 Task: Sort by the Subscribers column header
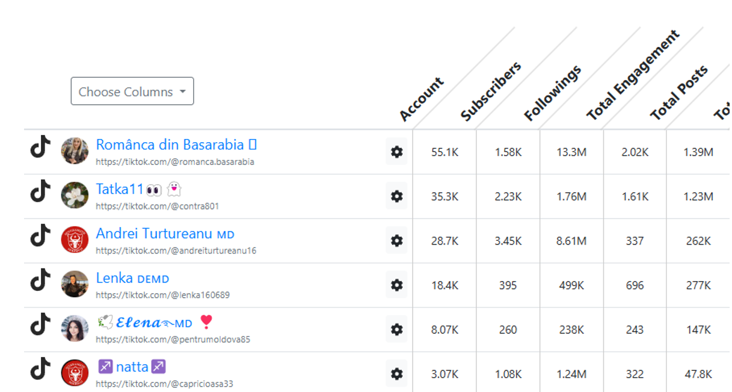pos(491,92)
